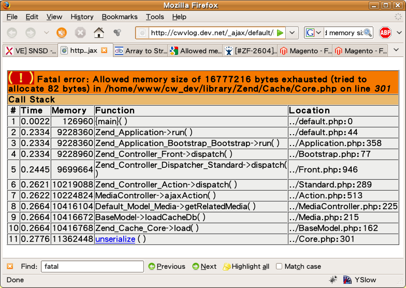Enable the Match case checkbox
The image size is (406, 288).
click(279, 266)
